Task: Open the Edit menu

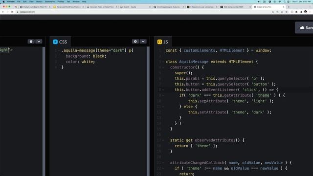Action: tap(25, 1)
